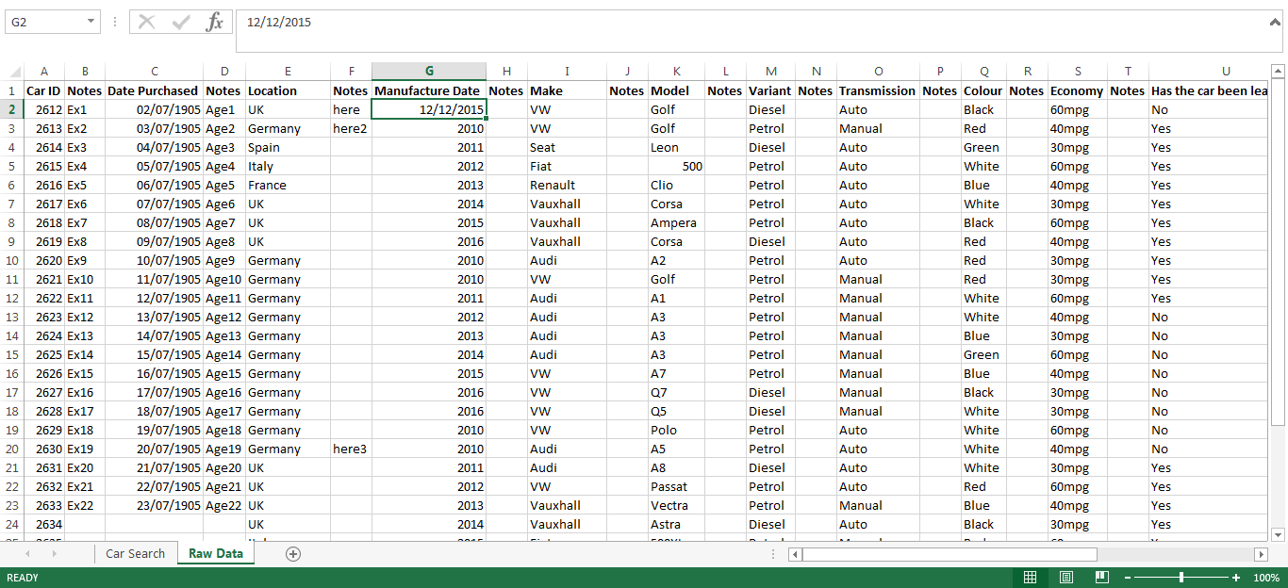Click the Italy cell in row 5
This screenshot has width=1288, height=588.
[288, 166]
